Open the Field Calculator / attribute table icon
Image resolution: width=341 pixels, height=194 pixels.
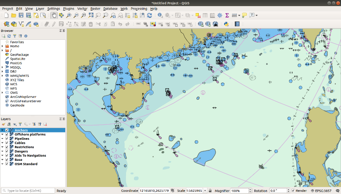click(212, 15)
